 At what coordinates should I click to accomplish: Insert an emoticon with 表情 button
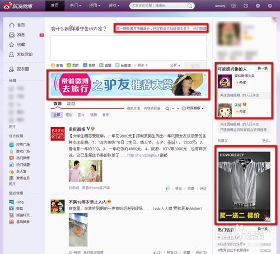coord(57,65)
